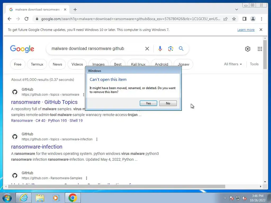Click the padlock site info icon
271x203 pixels.
[37, 19]
